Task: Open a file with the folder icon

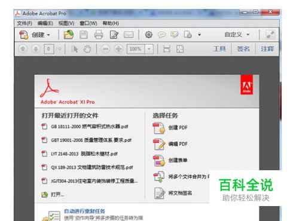Action: click(69, 35)
